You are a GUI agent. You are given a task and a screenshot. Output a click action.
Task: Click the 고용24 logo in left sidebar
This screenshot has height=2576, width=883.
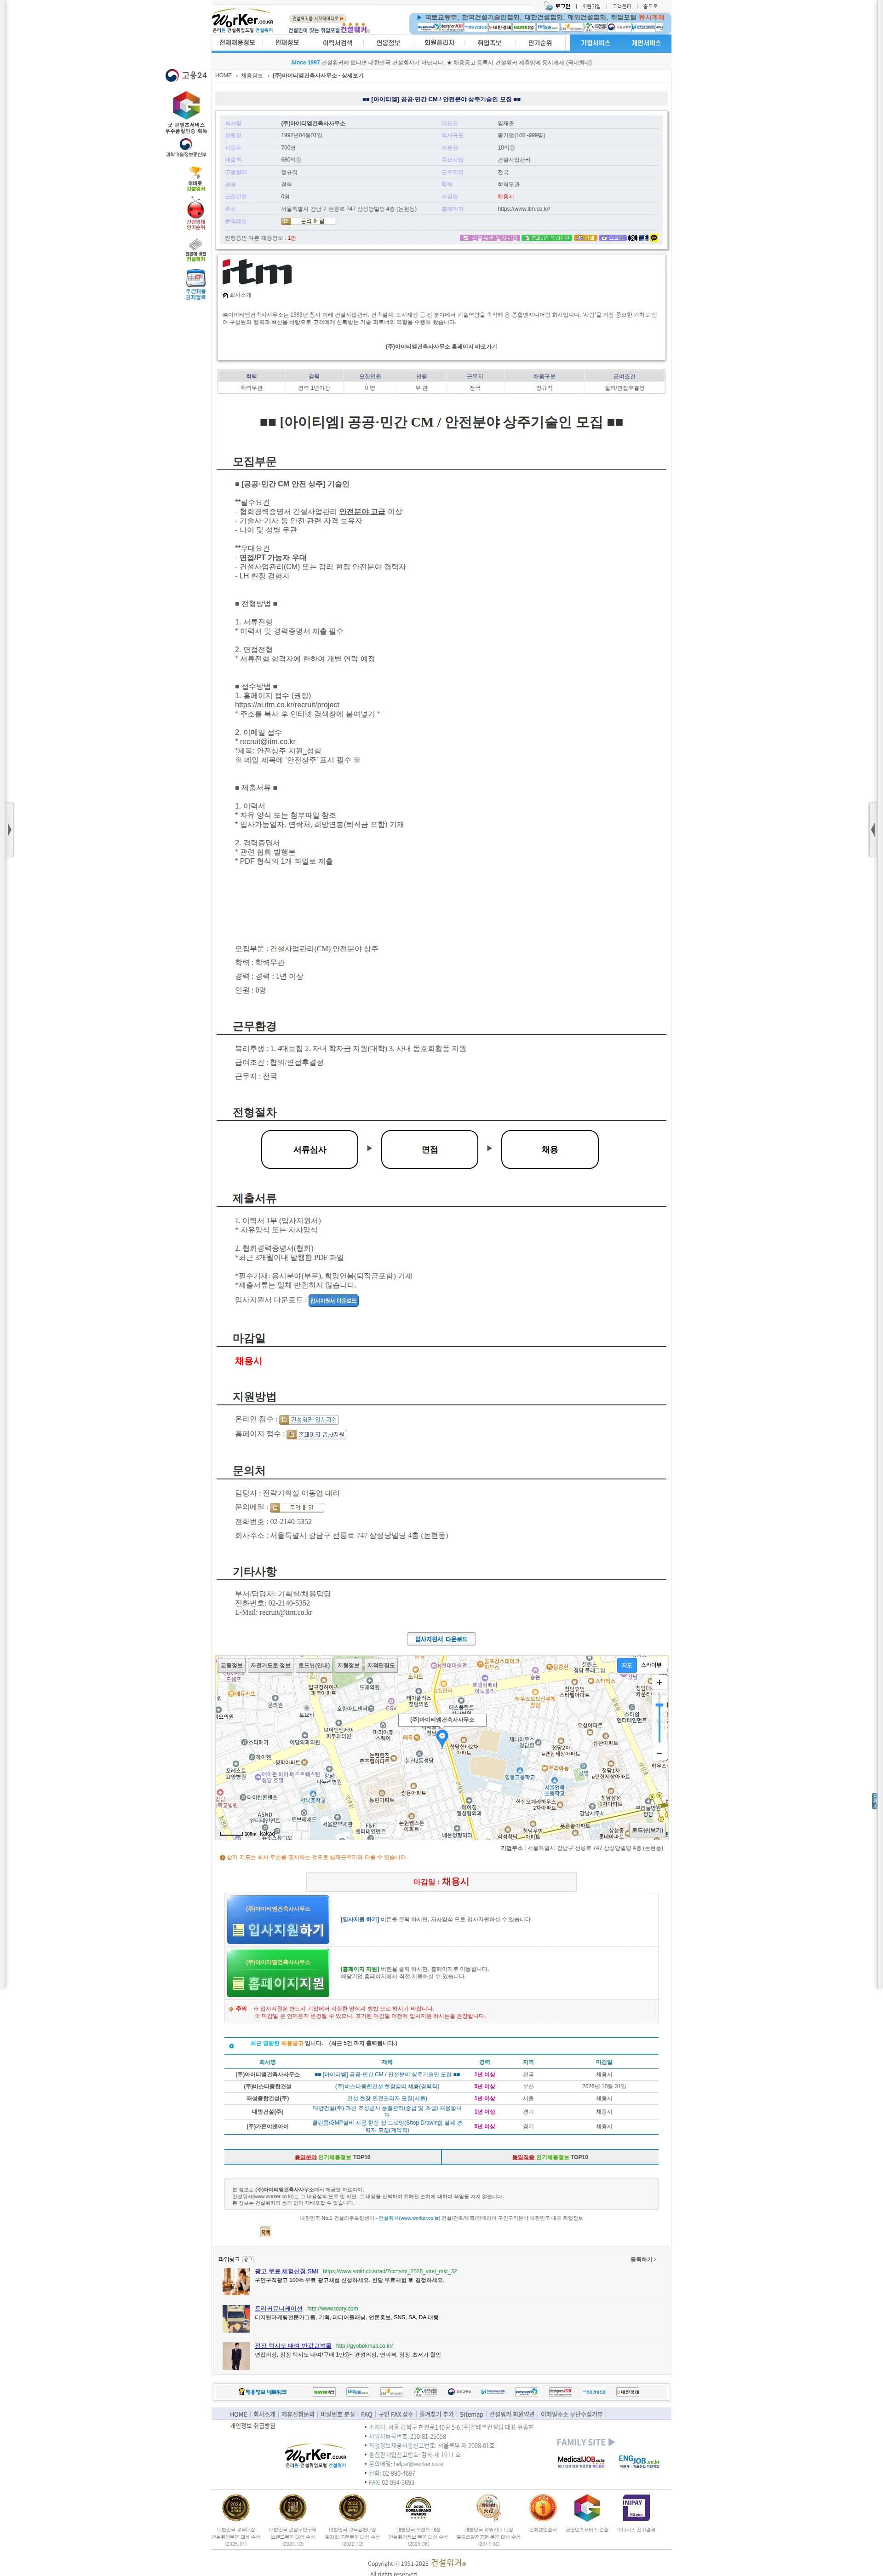(187, 75)
